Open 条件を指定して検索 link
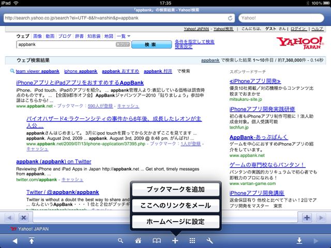This screenshot has width=331, height=248. [194, 41]
